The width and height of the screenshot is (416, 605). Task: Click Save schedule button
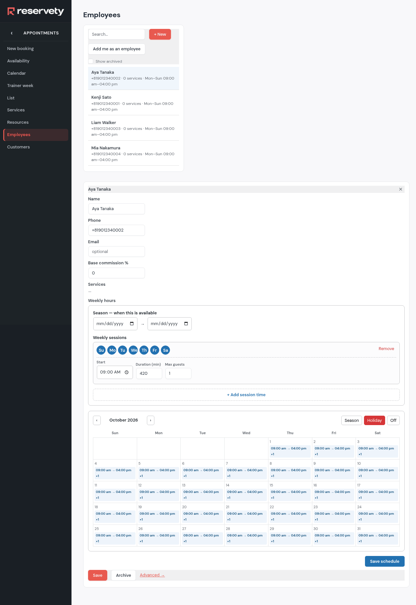(x=384, y=561)
